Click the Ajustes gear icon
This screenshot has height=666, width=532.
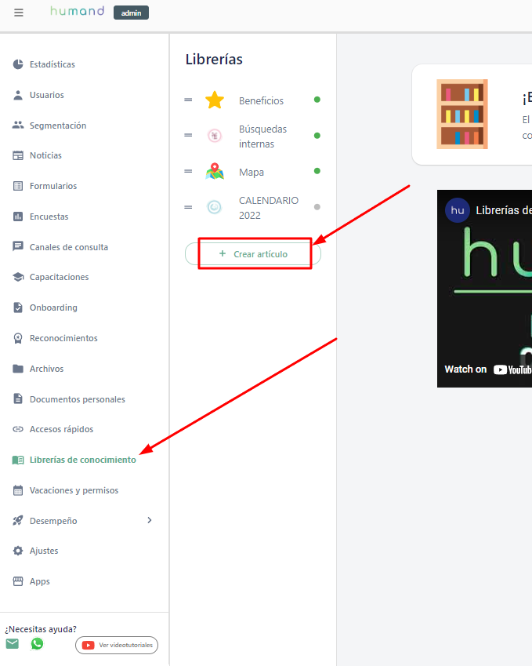[x=18, y=551]
